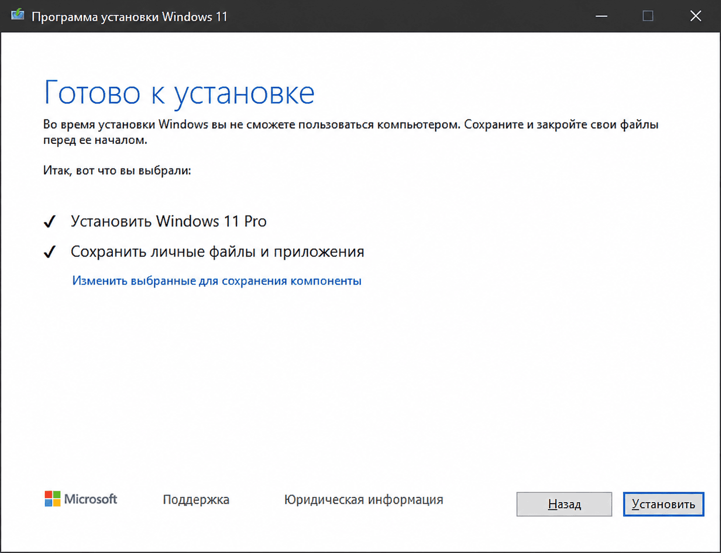Viewport: 721px width, 553px height.
Task: Minimize the Windows 11 setup window
Action: [601, 16]
